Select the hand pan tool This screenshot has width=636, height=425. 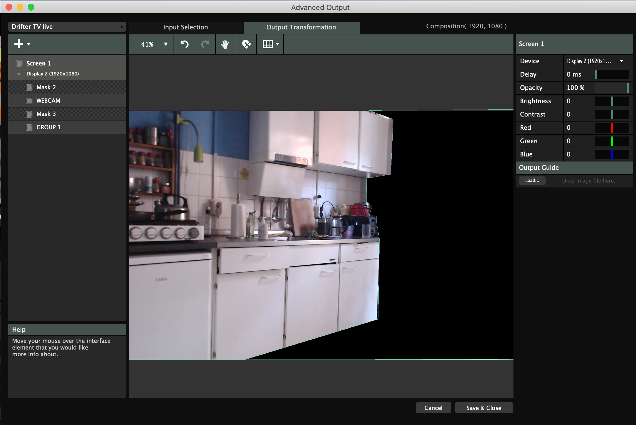pos(225,44)
